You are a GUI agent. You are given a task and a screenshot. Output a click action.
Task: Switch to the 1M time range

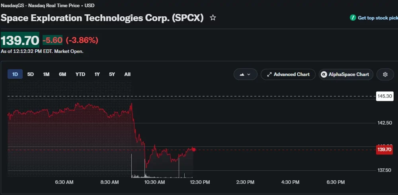pos(46,74)
